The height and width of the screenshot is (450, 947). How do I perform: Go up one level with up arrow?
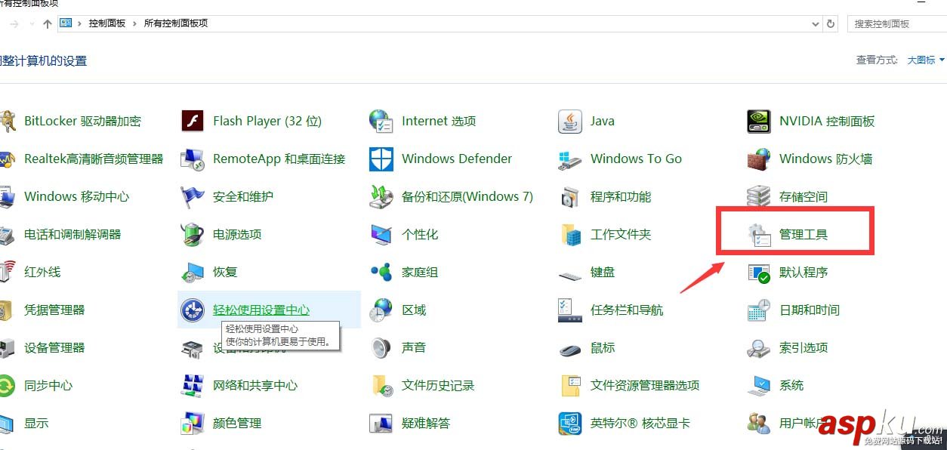(48, 24)
